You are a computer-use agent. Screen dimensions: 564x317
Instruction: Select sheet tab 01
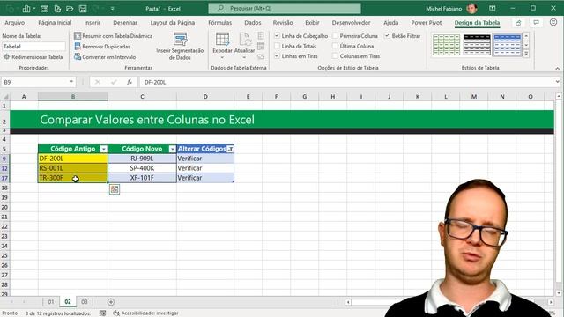point(51,302)
